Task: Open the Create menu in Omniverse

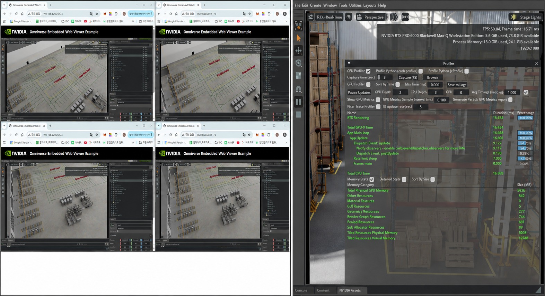Action: (315, 5)
